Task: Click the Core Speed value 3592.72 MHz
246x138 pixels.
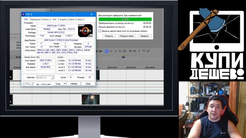Action: coord(45,61)
